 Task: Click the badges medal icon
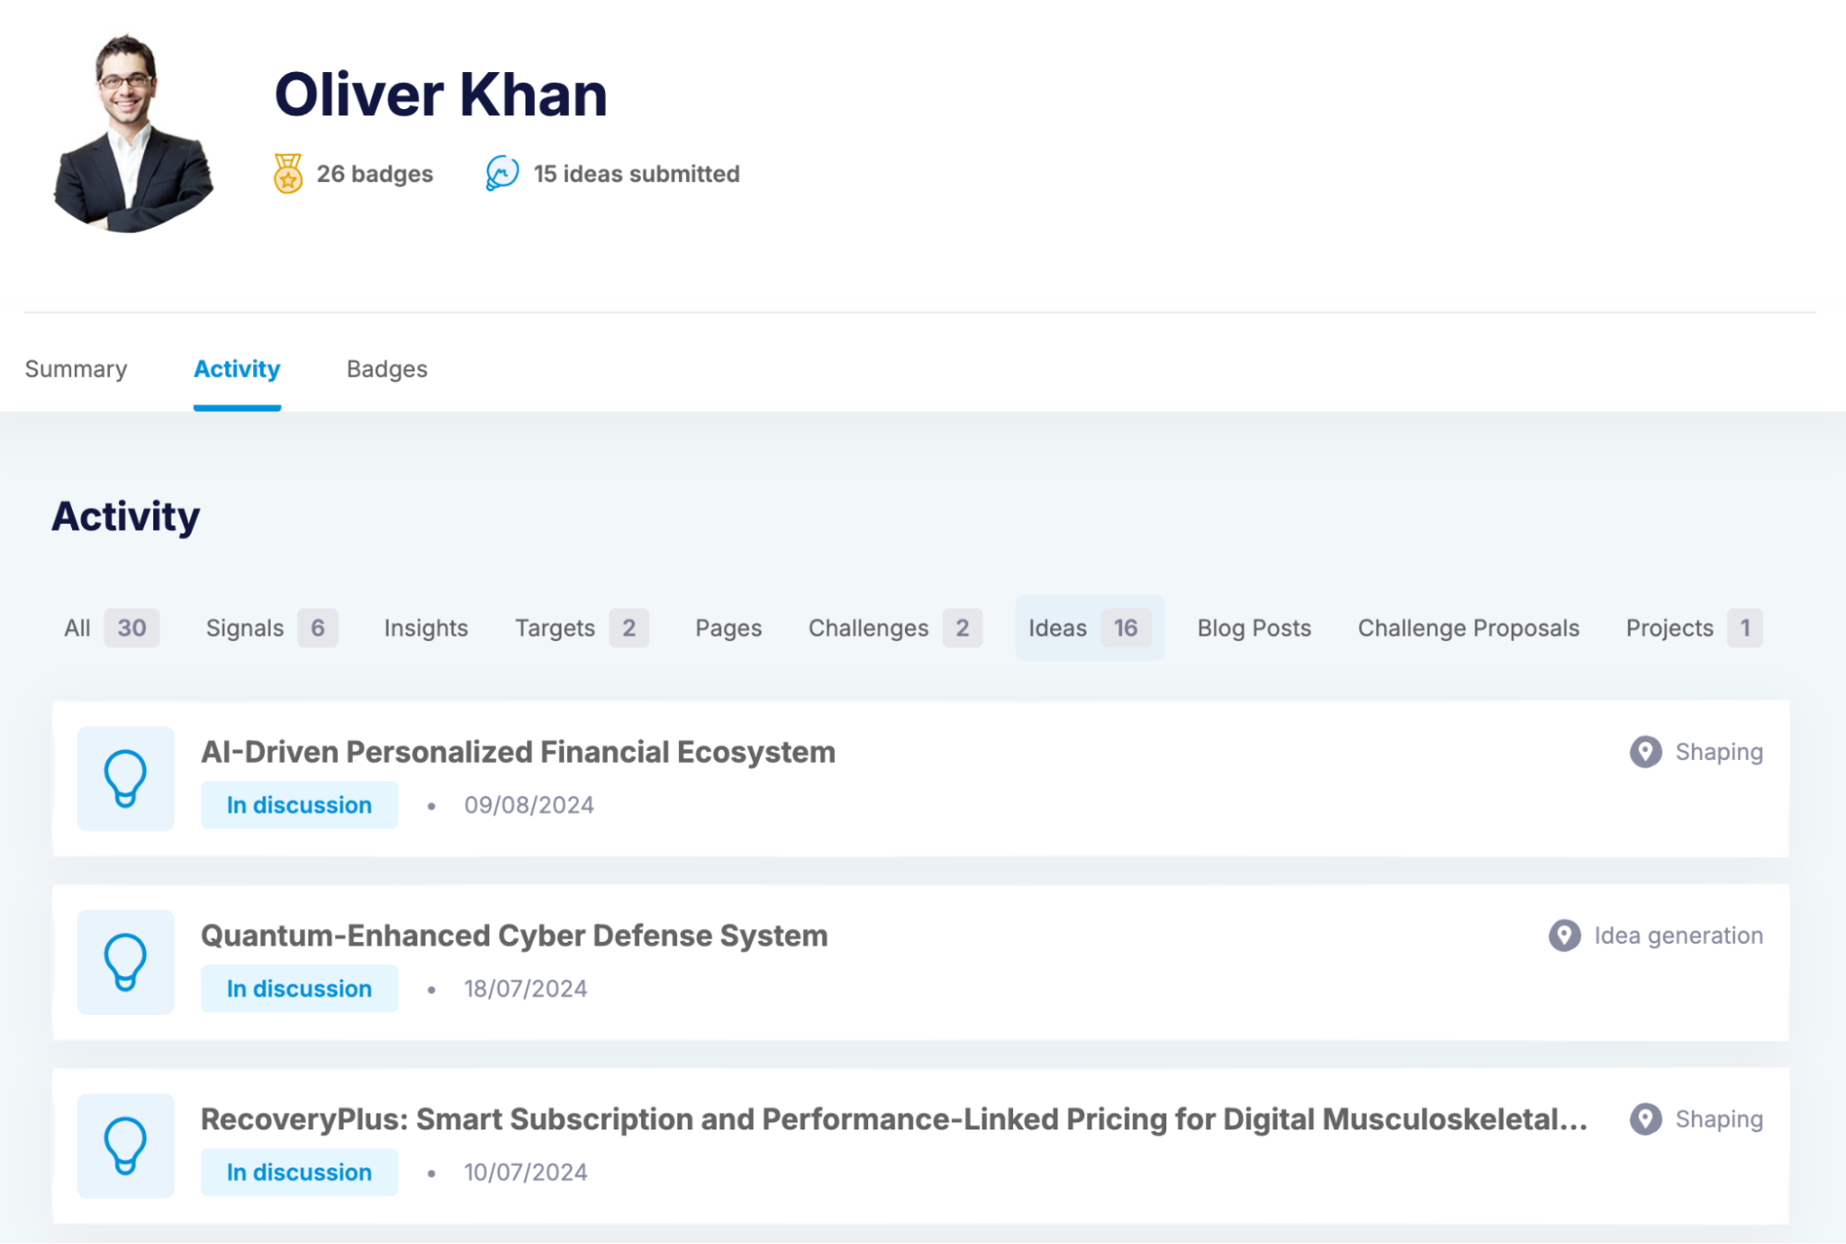[x=288, y=174]
